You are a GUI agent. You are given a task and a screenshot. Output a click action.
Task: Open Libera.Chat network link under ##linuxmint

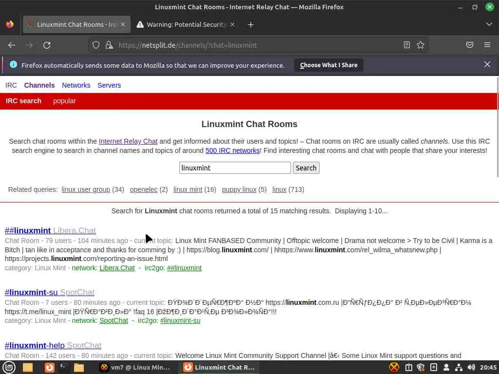(117, 268)
